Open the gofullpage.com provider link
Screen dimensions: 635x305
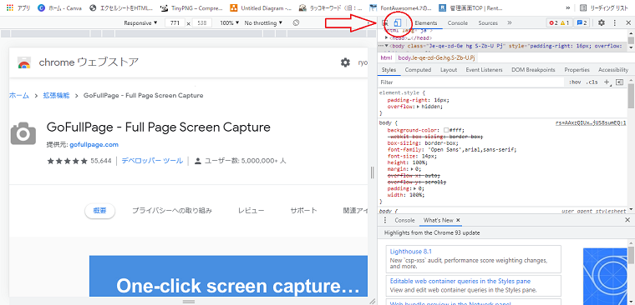coord(94,145)
